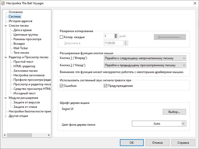Enable the Копир. каждые checkbox
The width and height of the screenshot is (199, 149).
(61, 37)
